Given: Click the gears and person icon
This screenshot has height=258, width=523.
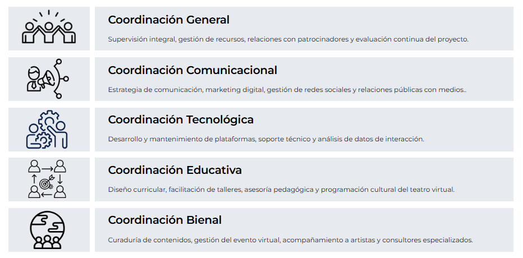Looking at the screenshot, I should 48,129.
